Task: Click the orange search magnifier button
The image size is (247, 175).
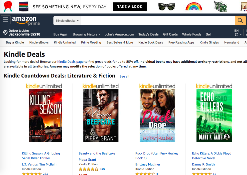Action: (240, 20)
